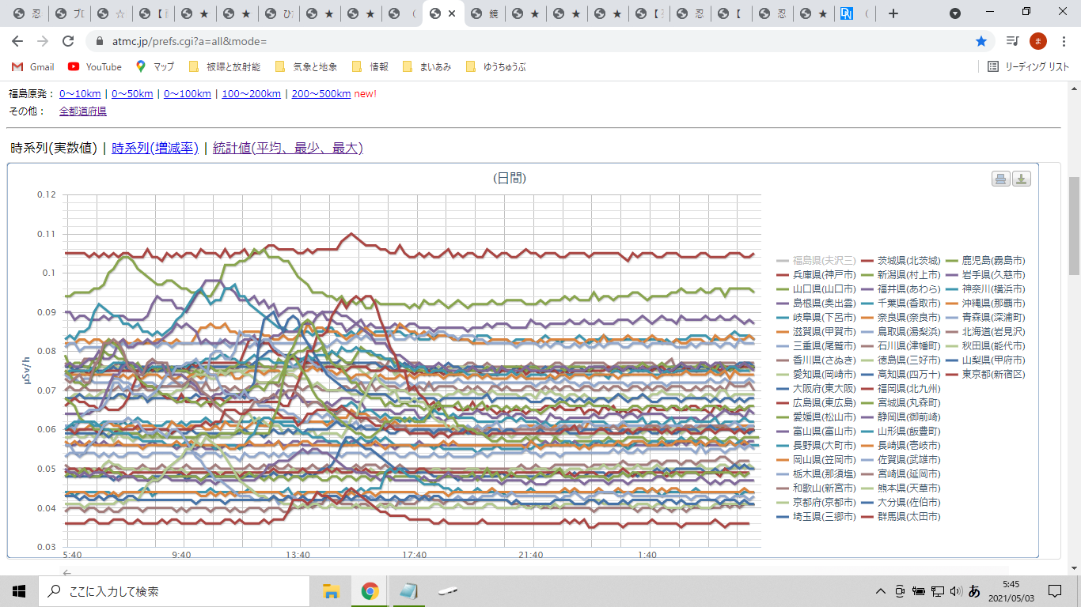Toggle the 福島県(大沢三) legend series
This screenshot has height=607, width=1081.
[x=824, y=260]
